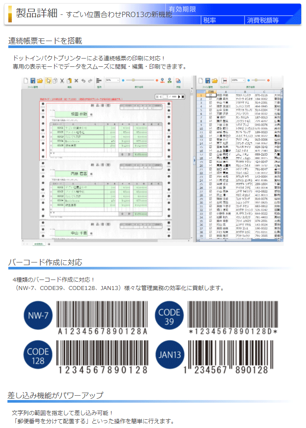The height and width of the screenshot is (428, 306).
Task: Set the zoom slider handle in the form editor
Action: click(x=133, y=80)
